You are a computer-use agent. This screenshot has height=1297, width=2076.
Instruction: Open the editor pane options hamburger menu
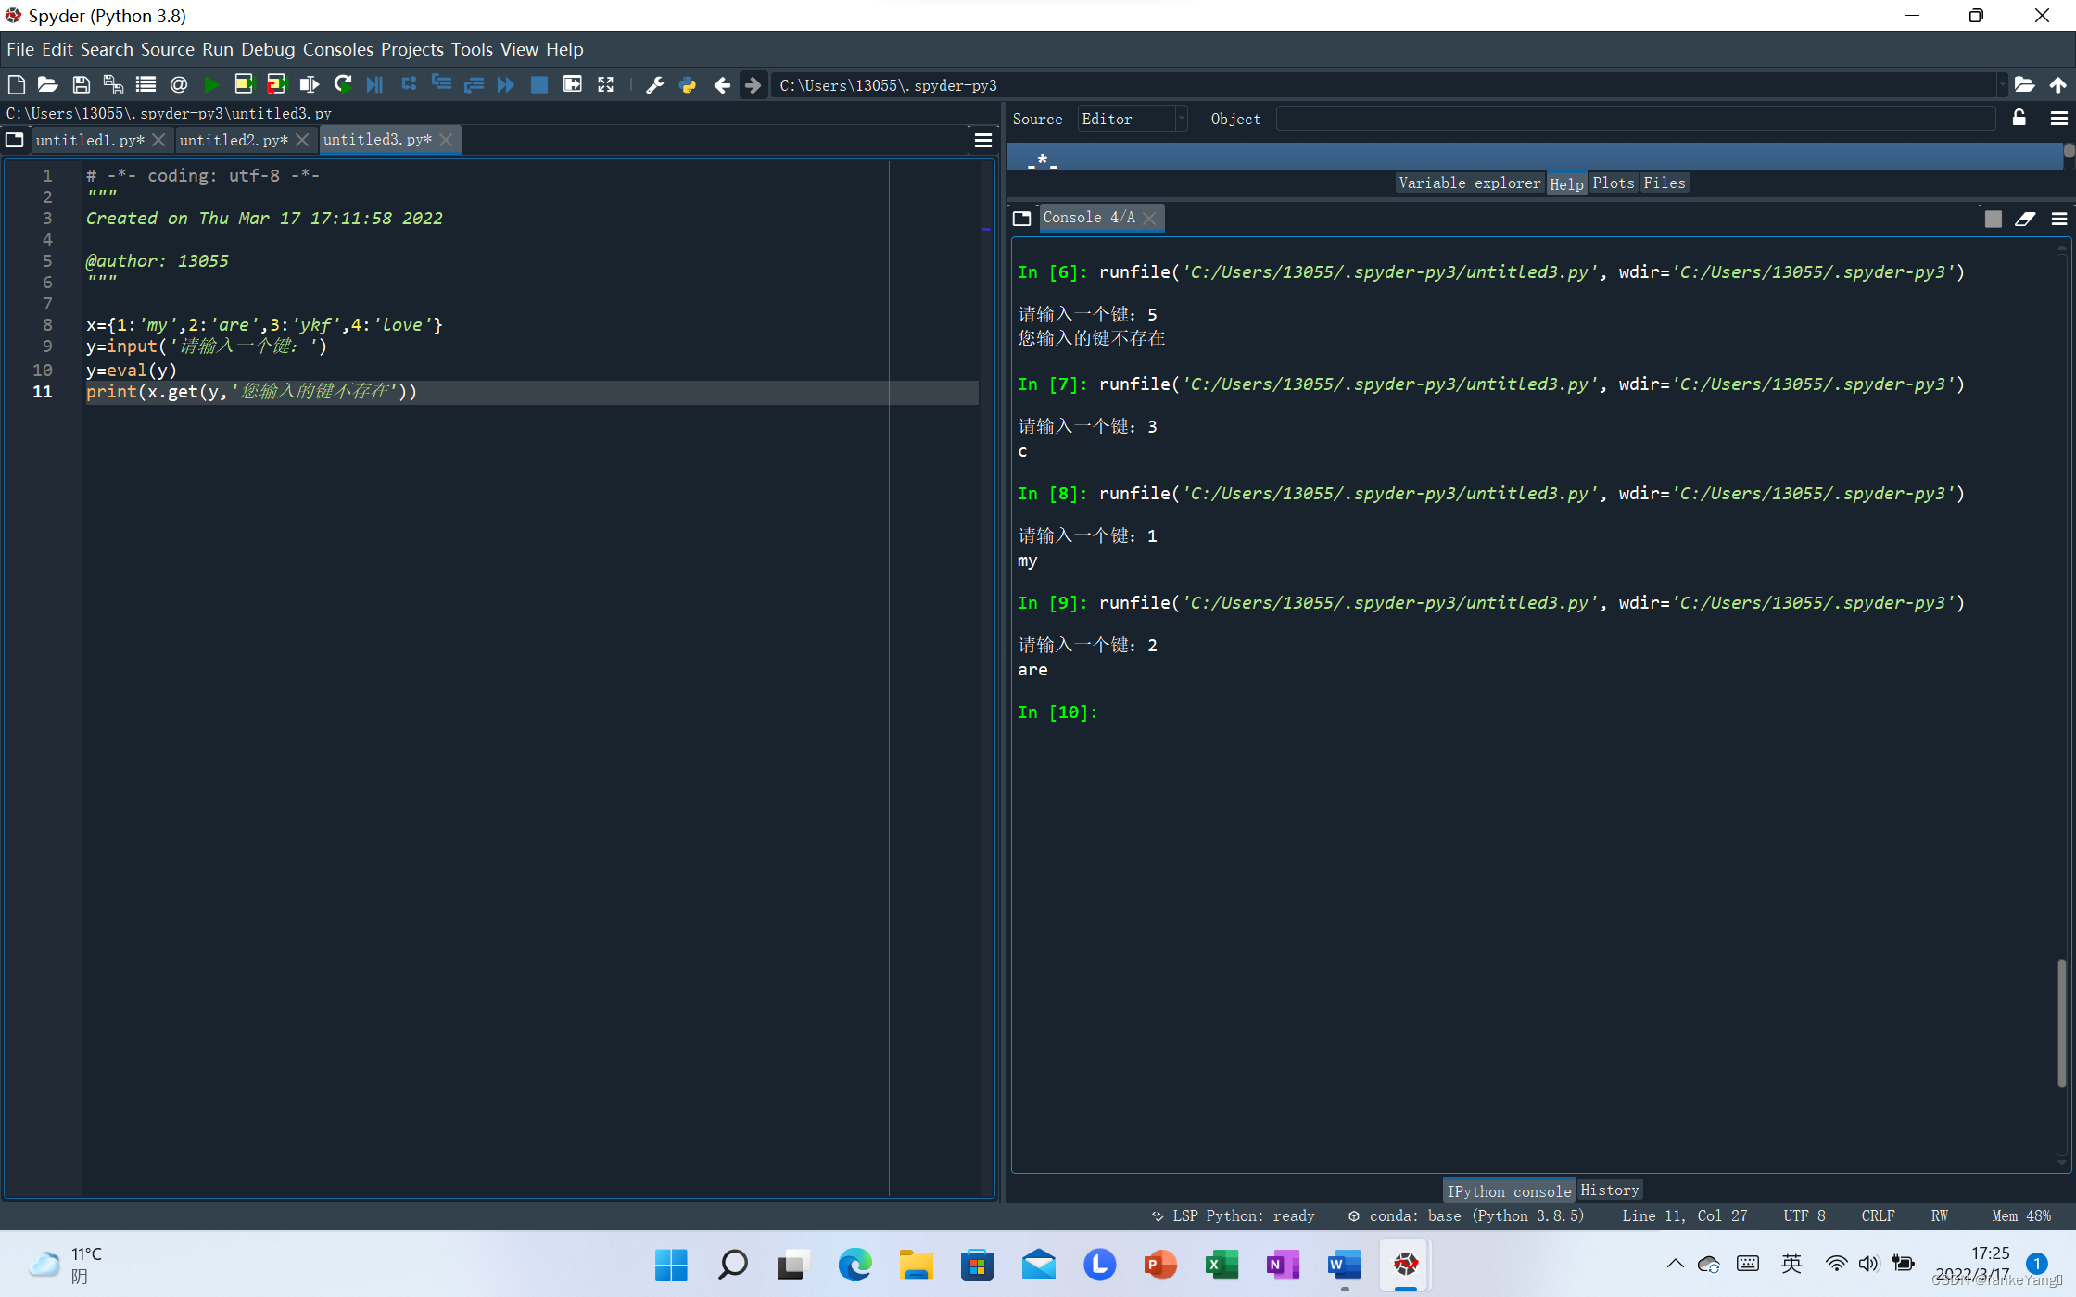982,140
